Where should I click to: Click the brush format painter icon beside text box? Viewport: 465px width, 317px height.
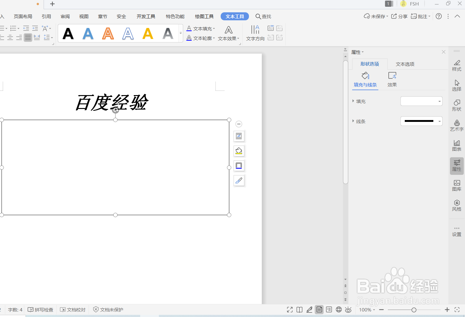[239, 181]
